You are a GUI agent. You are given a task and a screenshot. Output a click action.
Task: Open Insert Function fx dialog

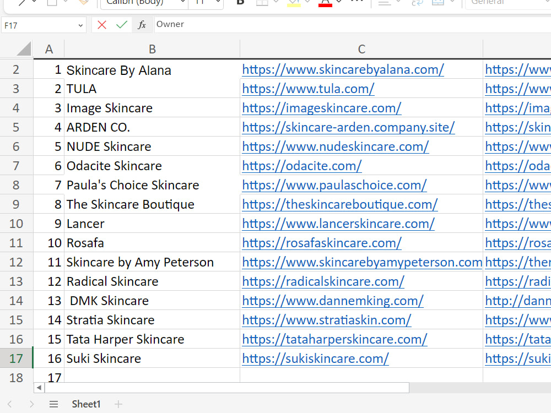point(142,25)
